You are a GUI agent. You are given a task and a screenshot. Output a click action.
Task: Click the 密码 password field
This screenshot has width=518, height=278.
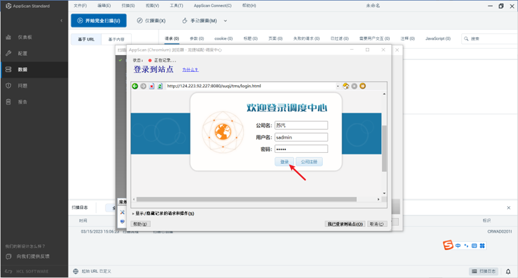301,149
